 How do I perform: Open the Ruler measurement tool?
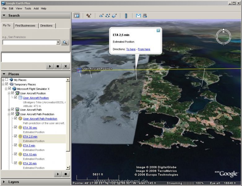coord(126,15)
